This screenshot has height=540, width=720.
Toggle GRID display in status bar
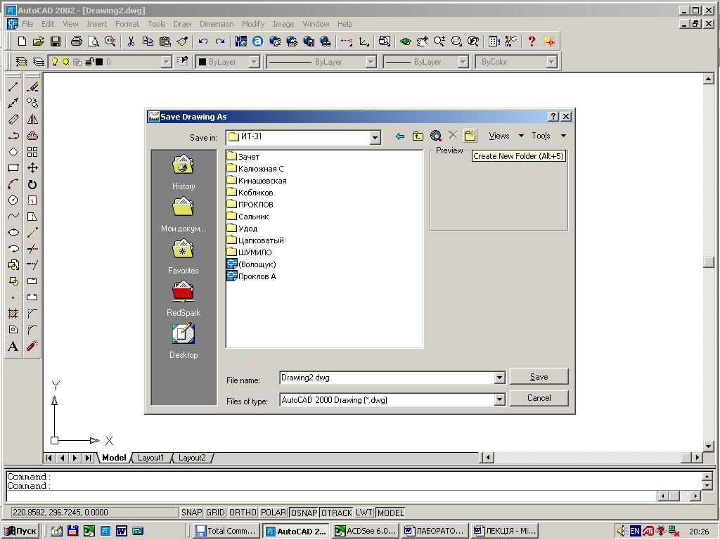coord(215,513)
